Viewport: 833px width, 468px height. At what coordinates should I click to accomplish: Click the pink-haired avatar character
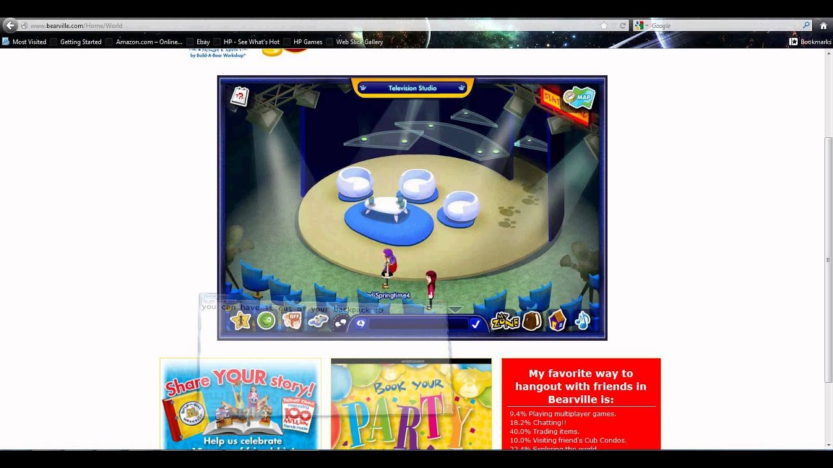(430, 289)
